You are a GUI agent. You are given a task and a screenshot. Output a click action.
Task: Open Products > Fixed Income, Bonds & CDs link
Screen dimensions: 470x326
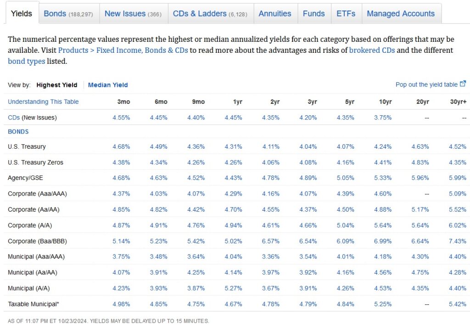click(x=123, y=51)
